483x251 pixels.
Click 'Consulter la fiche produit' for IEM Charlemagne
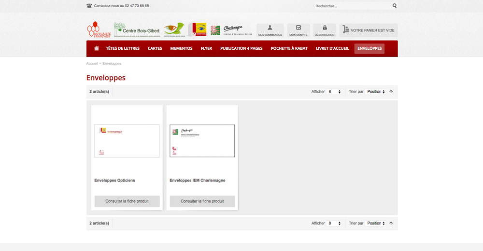pyautogui.click(x=202, y=201)
